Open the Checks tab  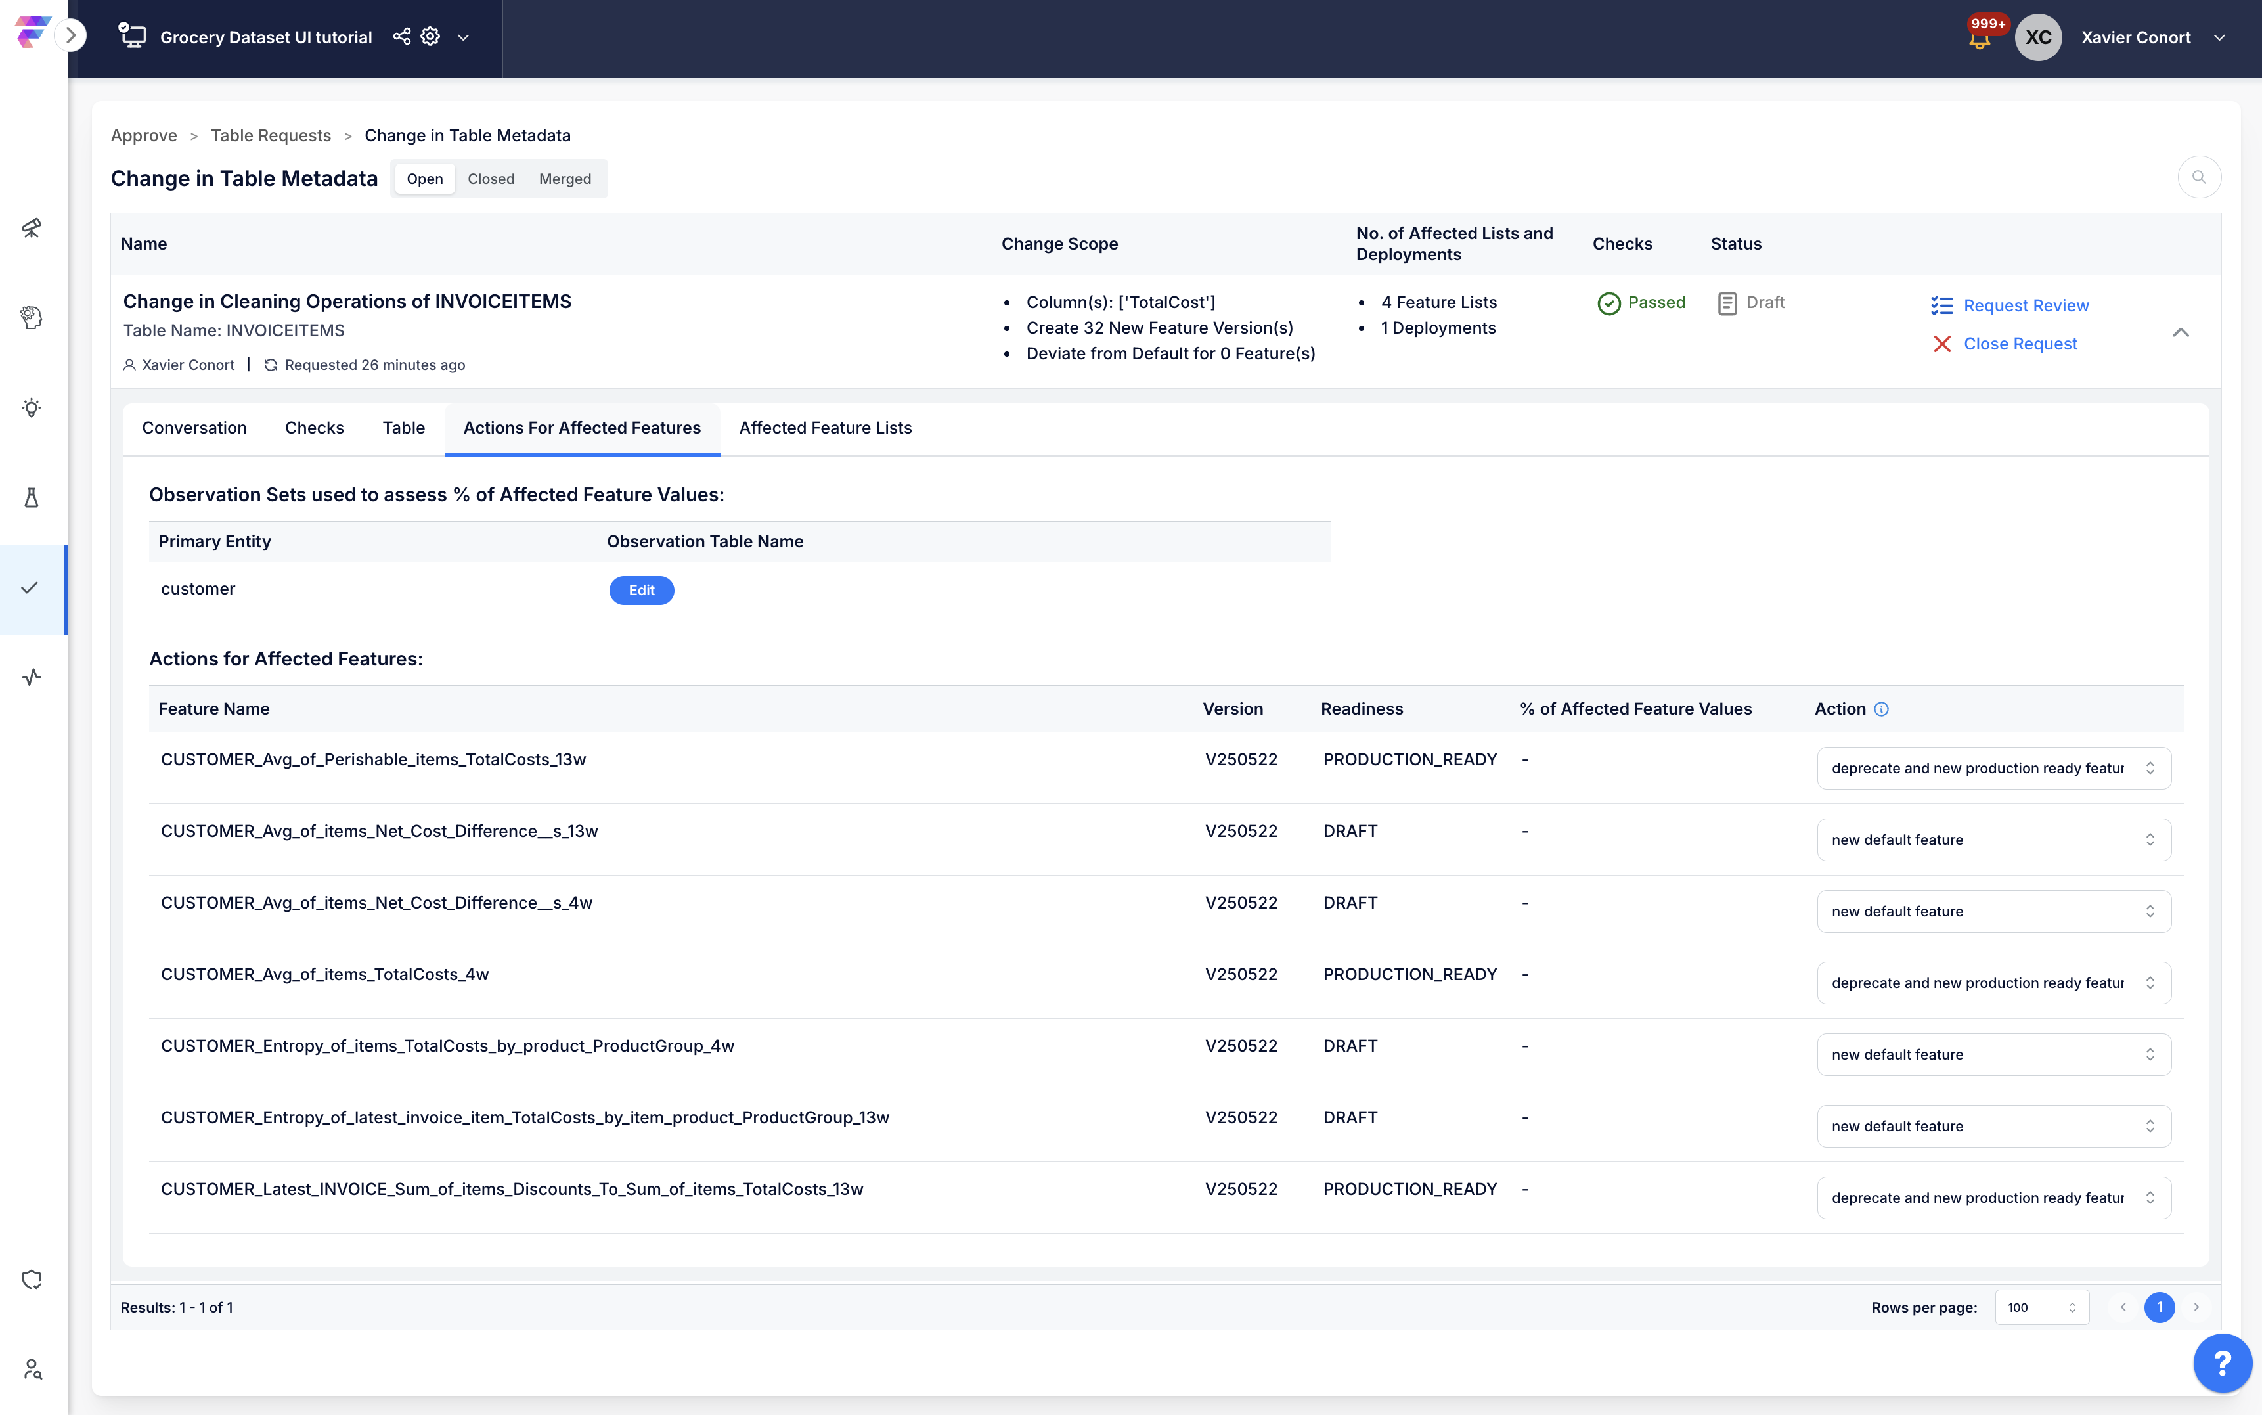tap(315, 428)
